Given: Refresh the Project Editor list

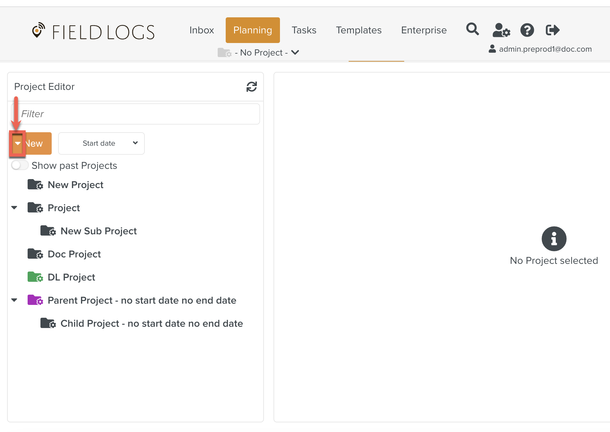Looking at the screenshot, I should coord(251,87).
